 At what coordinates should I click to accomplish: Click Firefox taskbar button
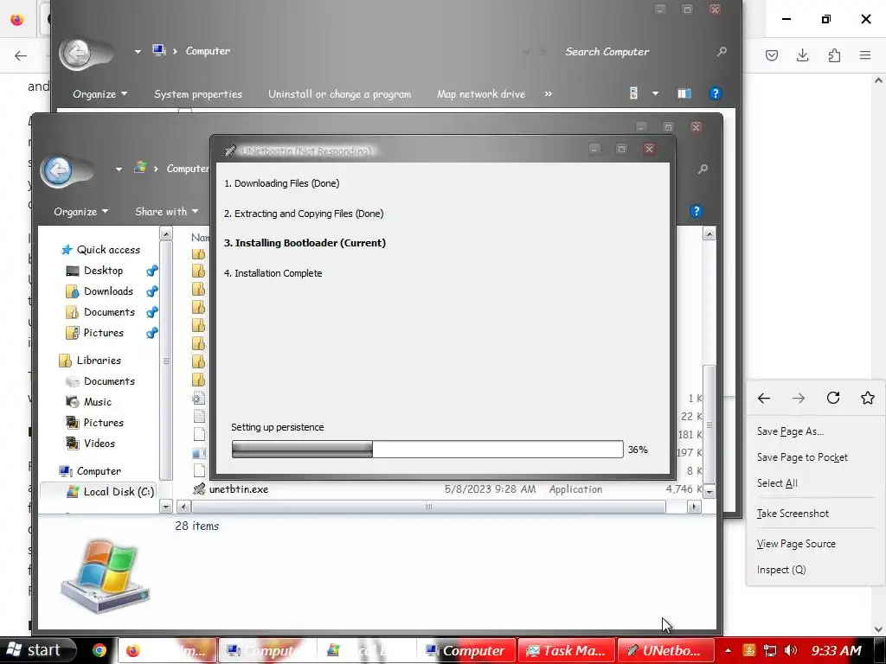coord(167,650)
